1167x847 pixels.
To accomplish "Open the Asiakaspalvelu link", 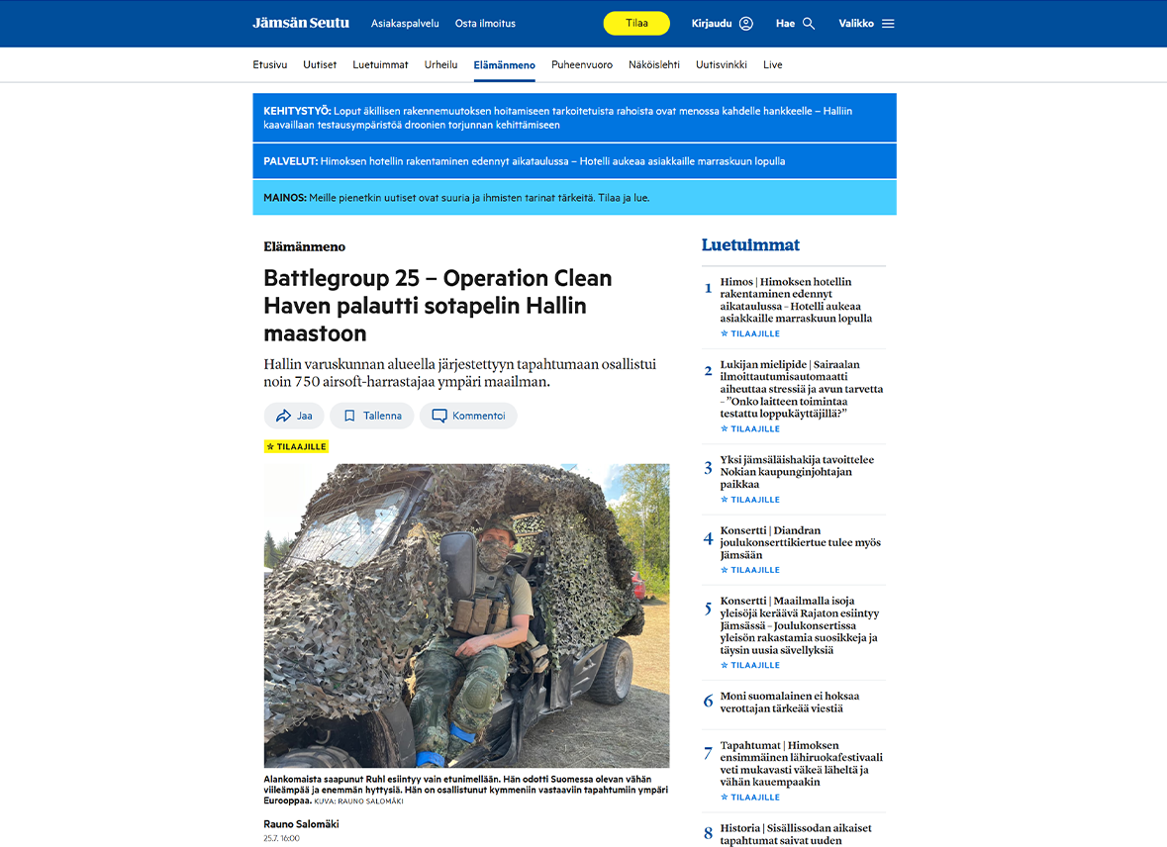I will 405,22.
